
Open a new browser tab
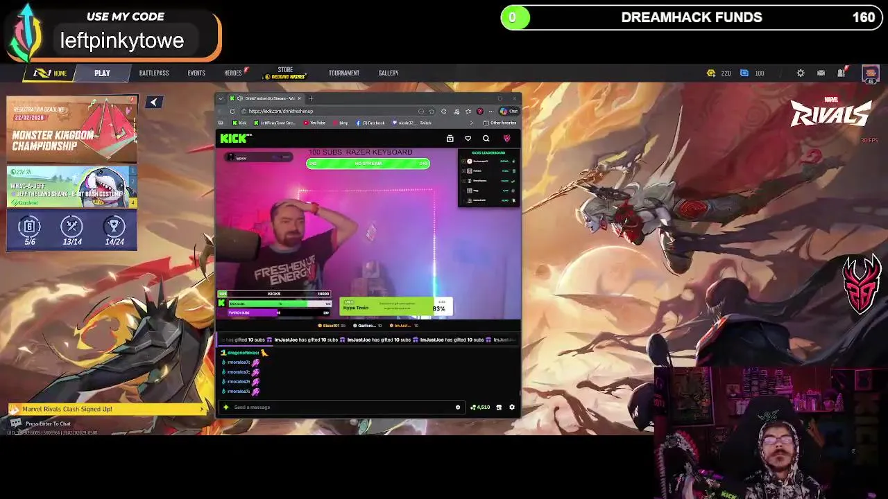311,98
